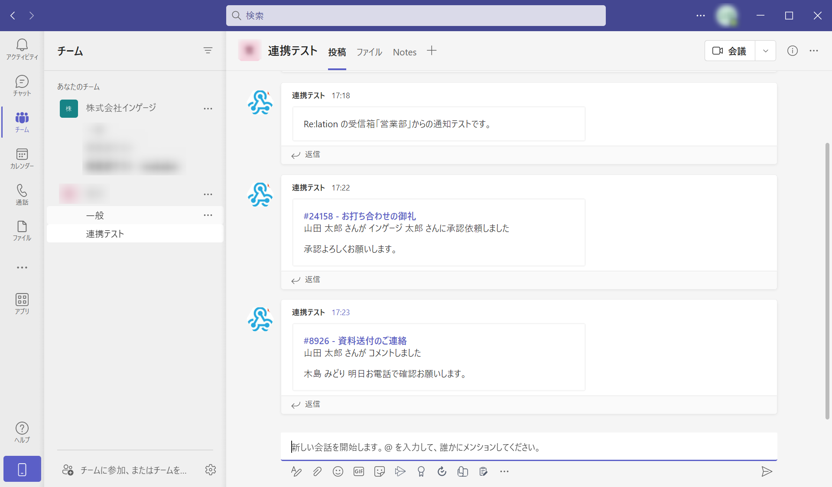
Task: Open team management settings gear
Action: tap(211, 470)
